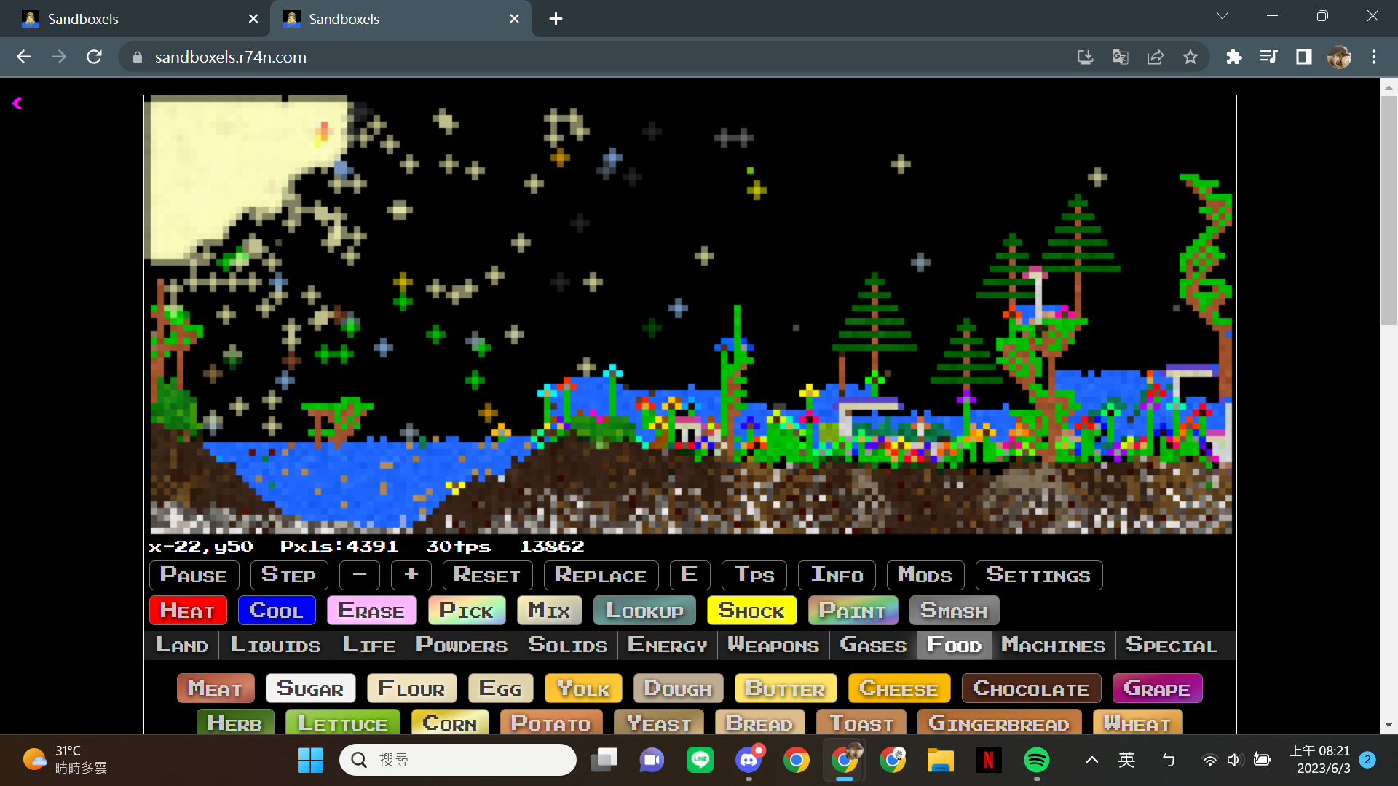Open the browser side panel icon
Screen dimensions: 1398x786
[x=1303, y=57]
